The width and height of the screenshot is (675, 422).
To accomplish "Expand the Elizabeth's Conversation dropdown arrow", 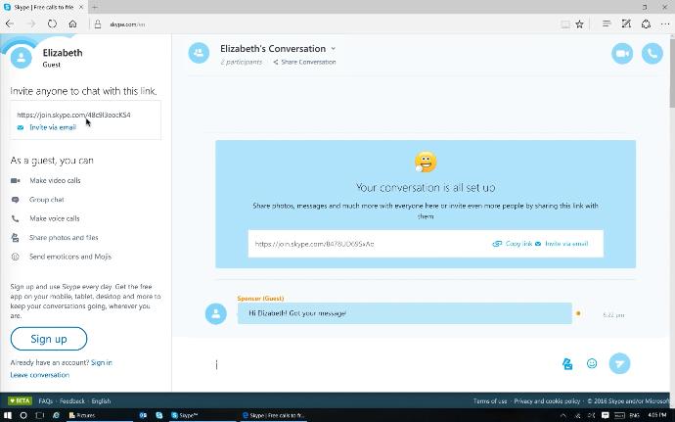I will coord(334,49).
